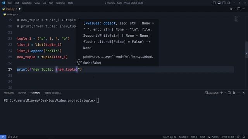The image size is (248, 139).
Task: Open the Terminal menu
Action: point(60,3)
